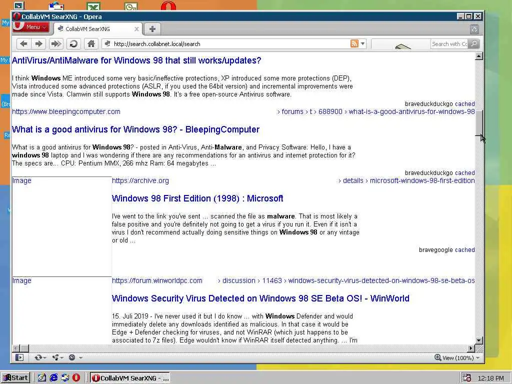
Task: Click the Search with input field
Action: click(449, 44)
